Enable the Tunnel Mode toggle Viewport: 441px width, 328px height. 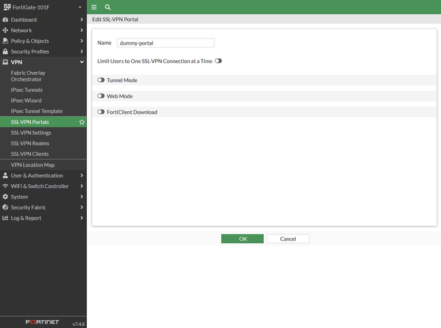coord(101,80)
